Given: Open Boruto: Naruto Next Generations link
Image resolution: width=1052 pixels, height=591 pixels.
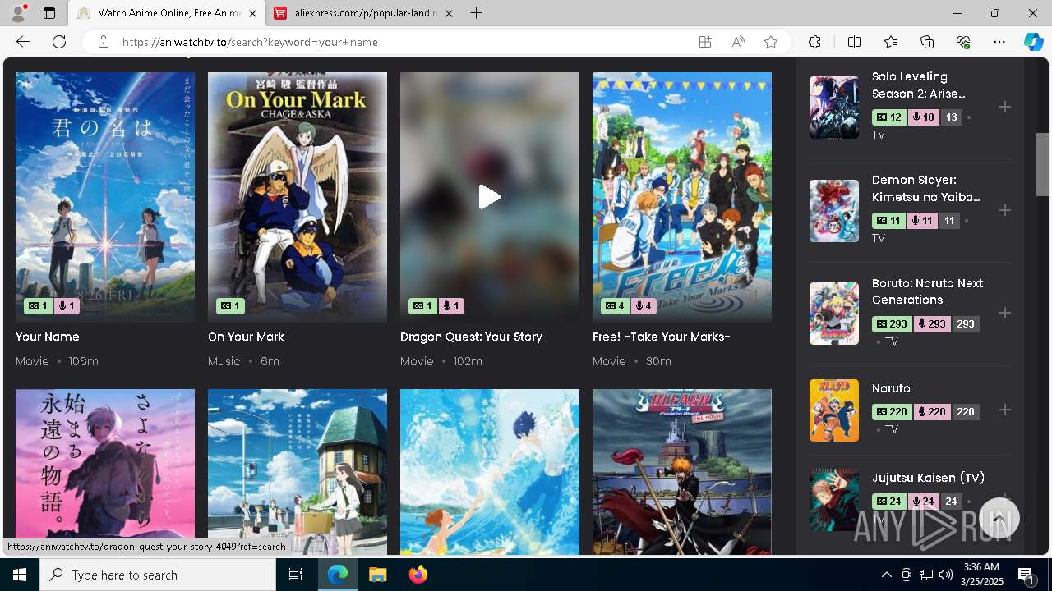Looking at the screenshot, I should [x=927, y=291].
